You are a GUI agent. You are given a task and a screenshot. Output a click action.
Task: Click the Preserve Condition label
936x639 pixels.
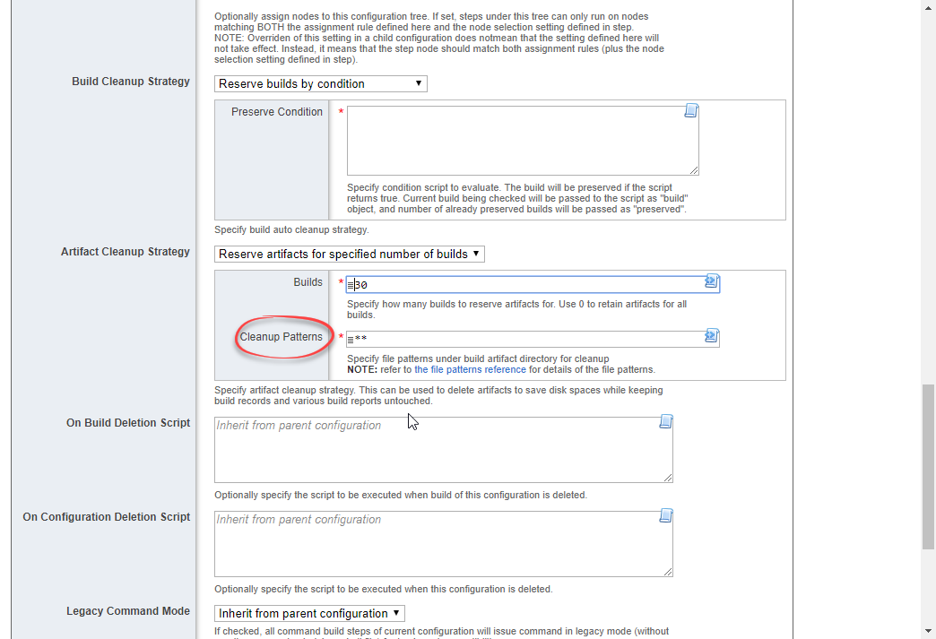(277, 111)
